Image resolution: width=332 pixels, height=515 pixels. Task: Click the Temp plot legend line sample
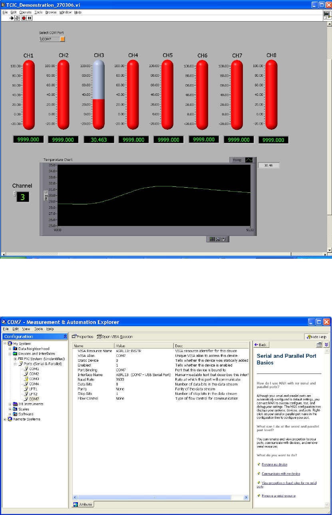[x=249, y=160]
